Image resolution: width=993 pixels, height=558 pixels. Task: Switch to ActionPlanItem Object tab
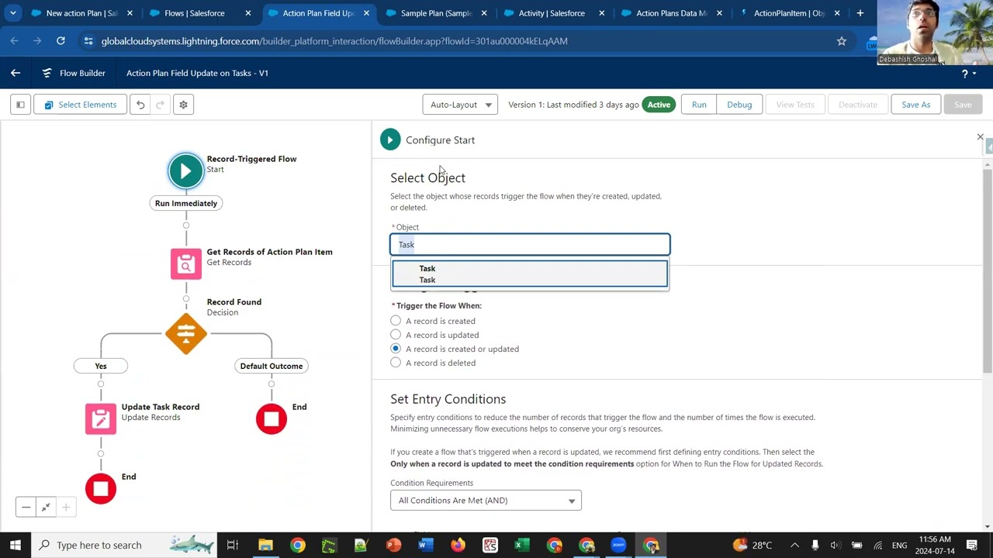coord(789,13)
